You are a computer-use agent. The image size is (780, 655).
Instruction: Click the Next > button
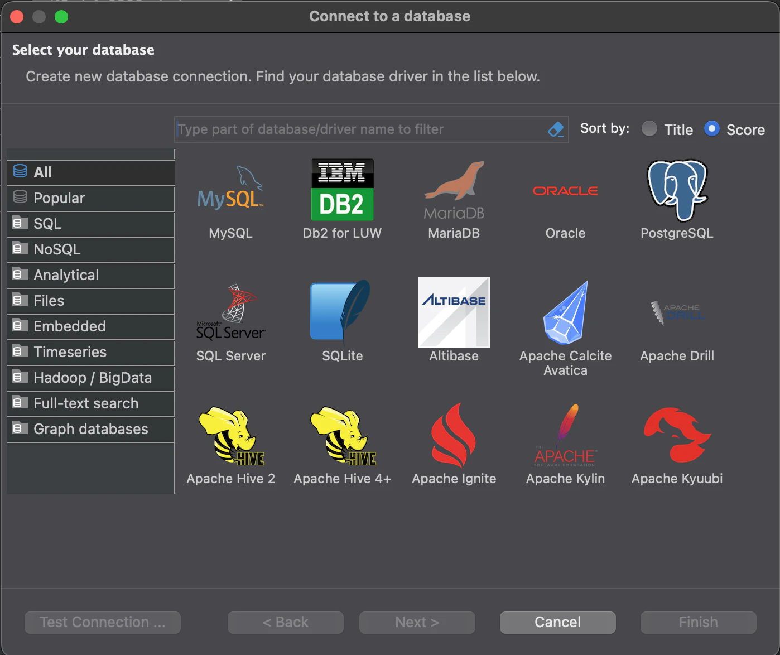417,622
